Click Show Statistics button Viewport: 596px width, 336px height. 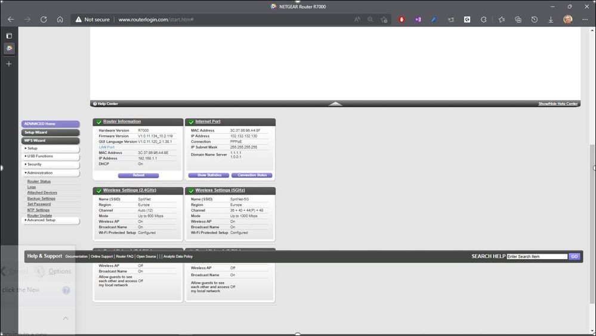click(x=209, y=175)
